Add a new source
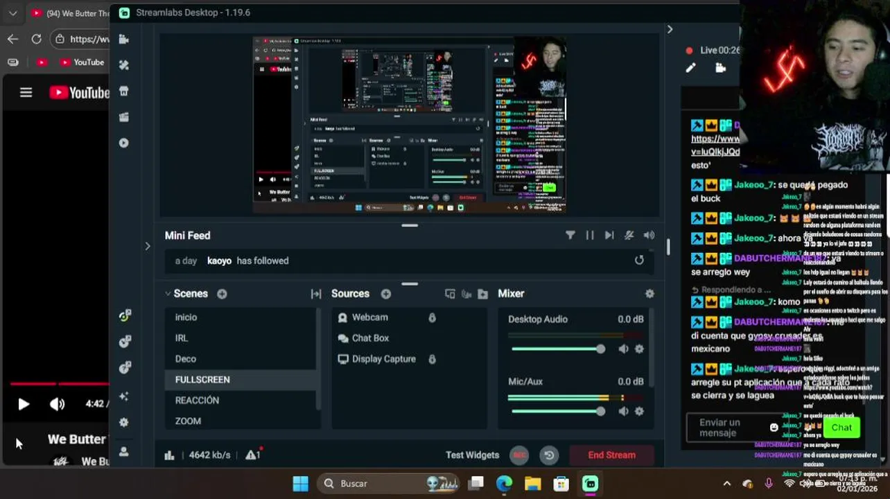 click(x=386, y=294)
